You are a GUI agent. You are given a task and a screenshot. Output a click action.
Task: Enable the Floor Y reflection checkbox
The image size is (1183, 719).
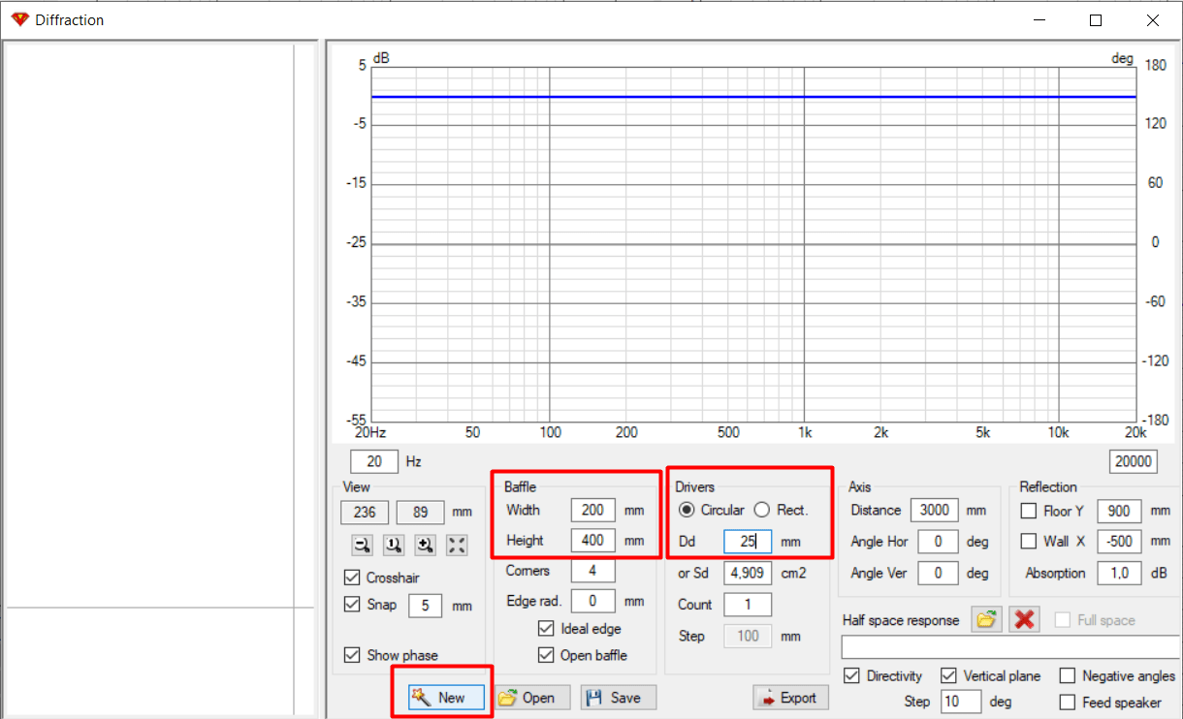tap(1029, 511)
